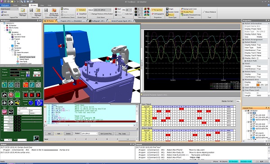Open the green Program monitor icon
Screen dimensions: 270x164
[17, 95]
